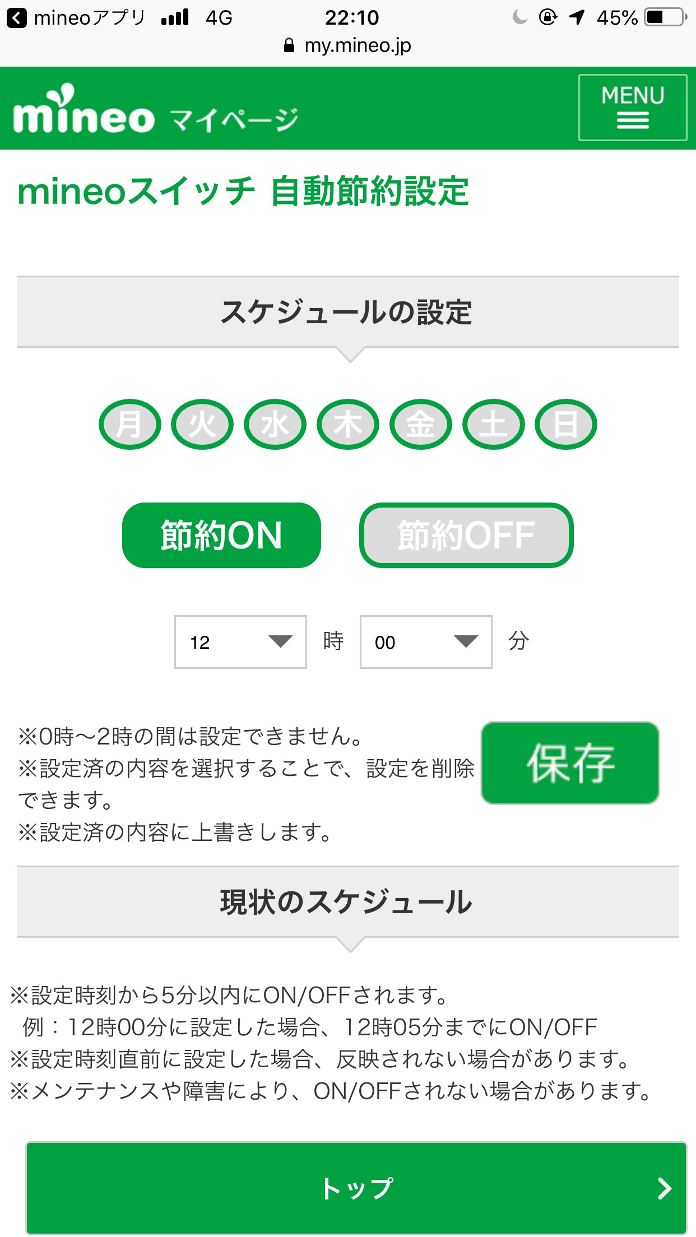
Task: Toggle Tuesday (火) day circle
Action: [202, 425]
